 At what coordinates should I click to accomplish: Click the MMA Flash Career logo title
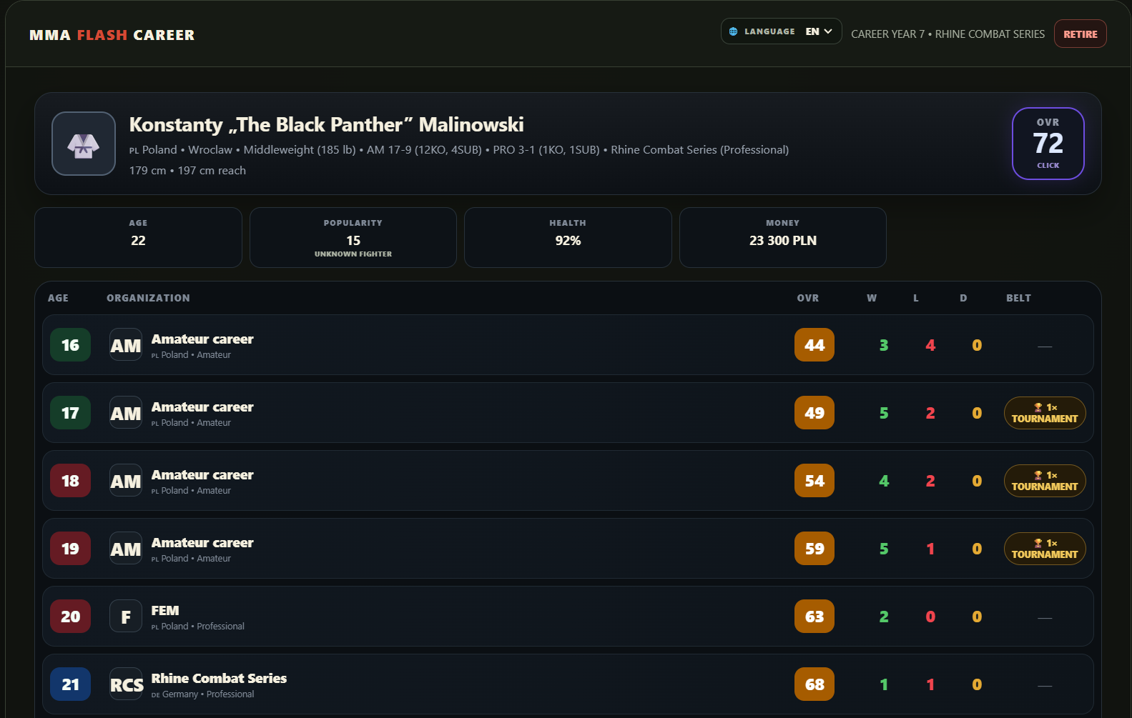coord(112,35)
